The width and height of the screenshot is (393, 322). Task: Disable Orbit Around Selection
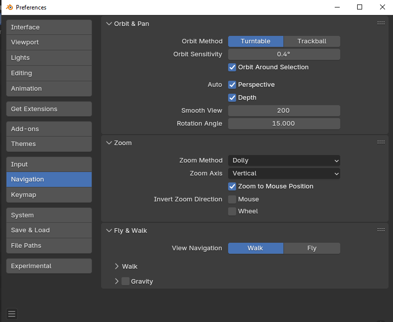pos(232,67)
